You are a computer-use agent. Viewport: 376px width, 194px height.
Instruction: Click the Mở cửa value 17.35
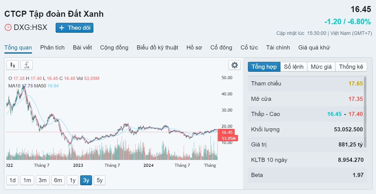(x=356, y=99)
